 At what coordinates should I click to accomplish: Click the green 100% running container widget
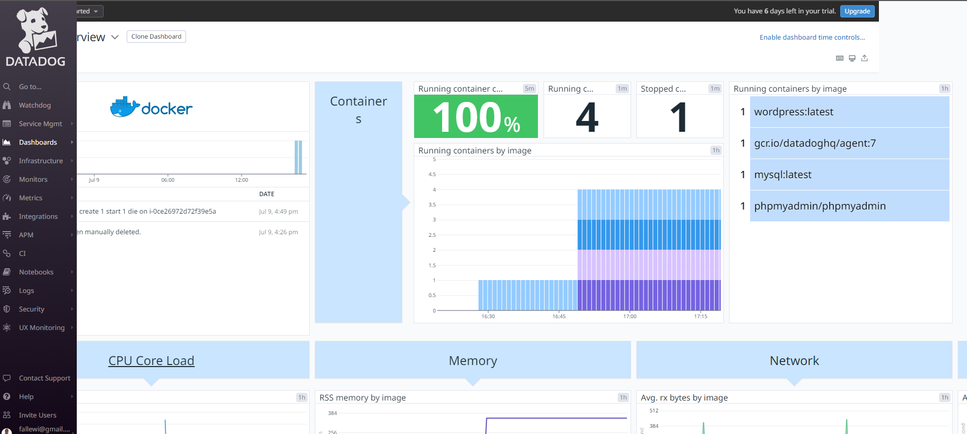pyautogui.click(x=476, y=116)
